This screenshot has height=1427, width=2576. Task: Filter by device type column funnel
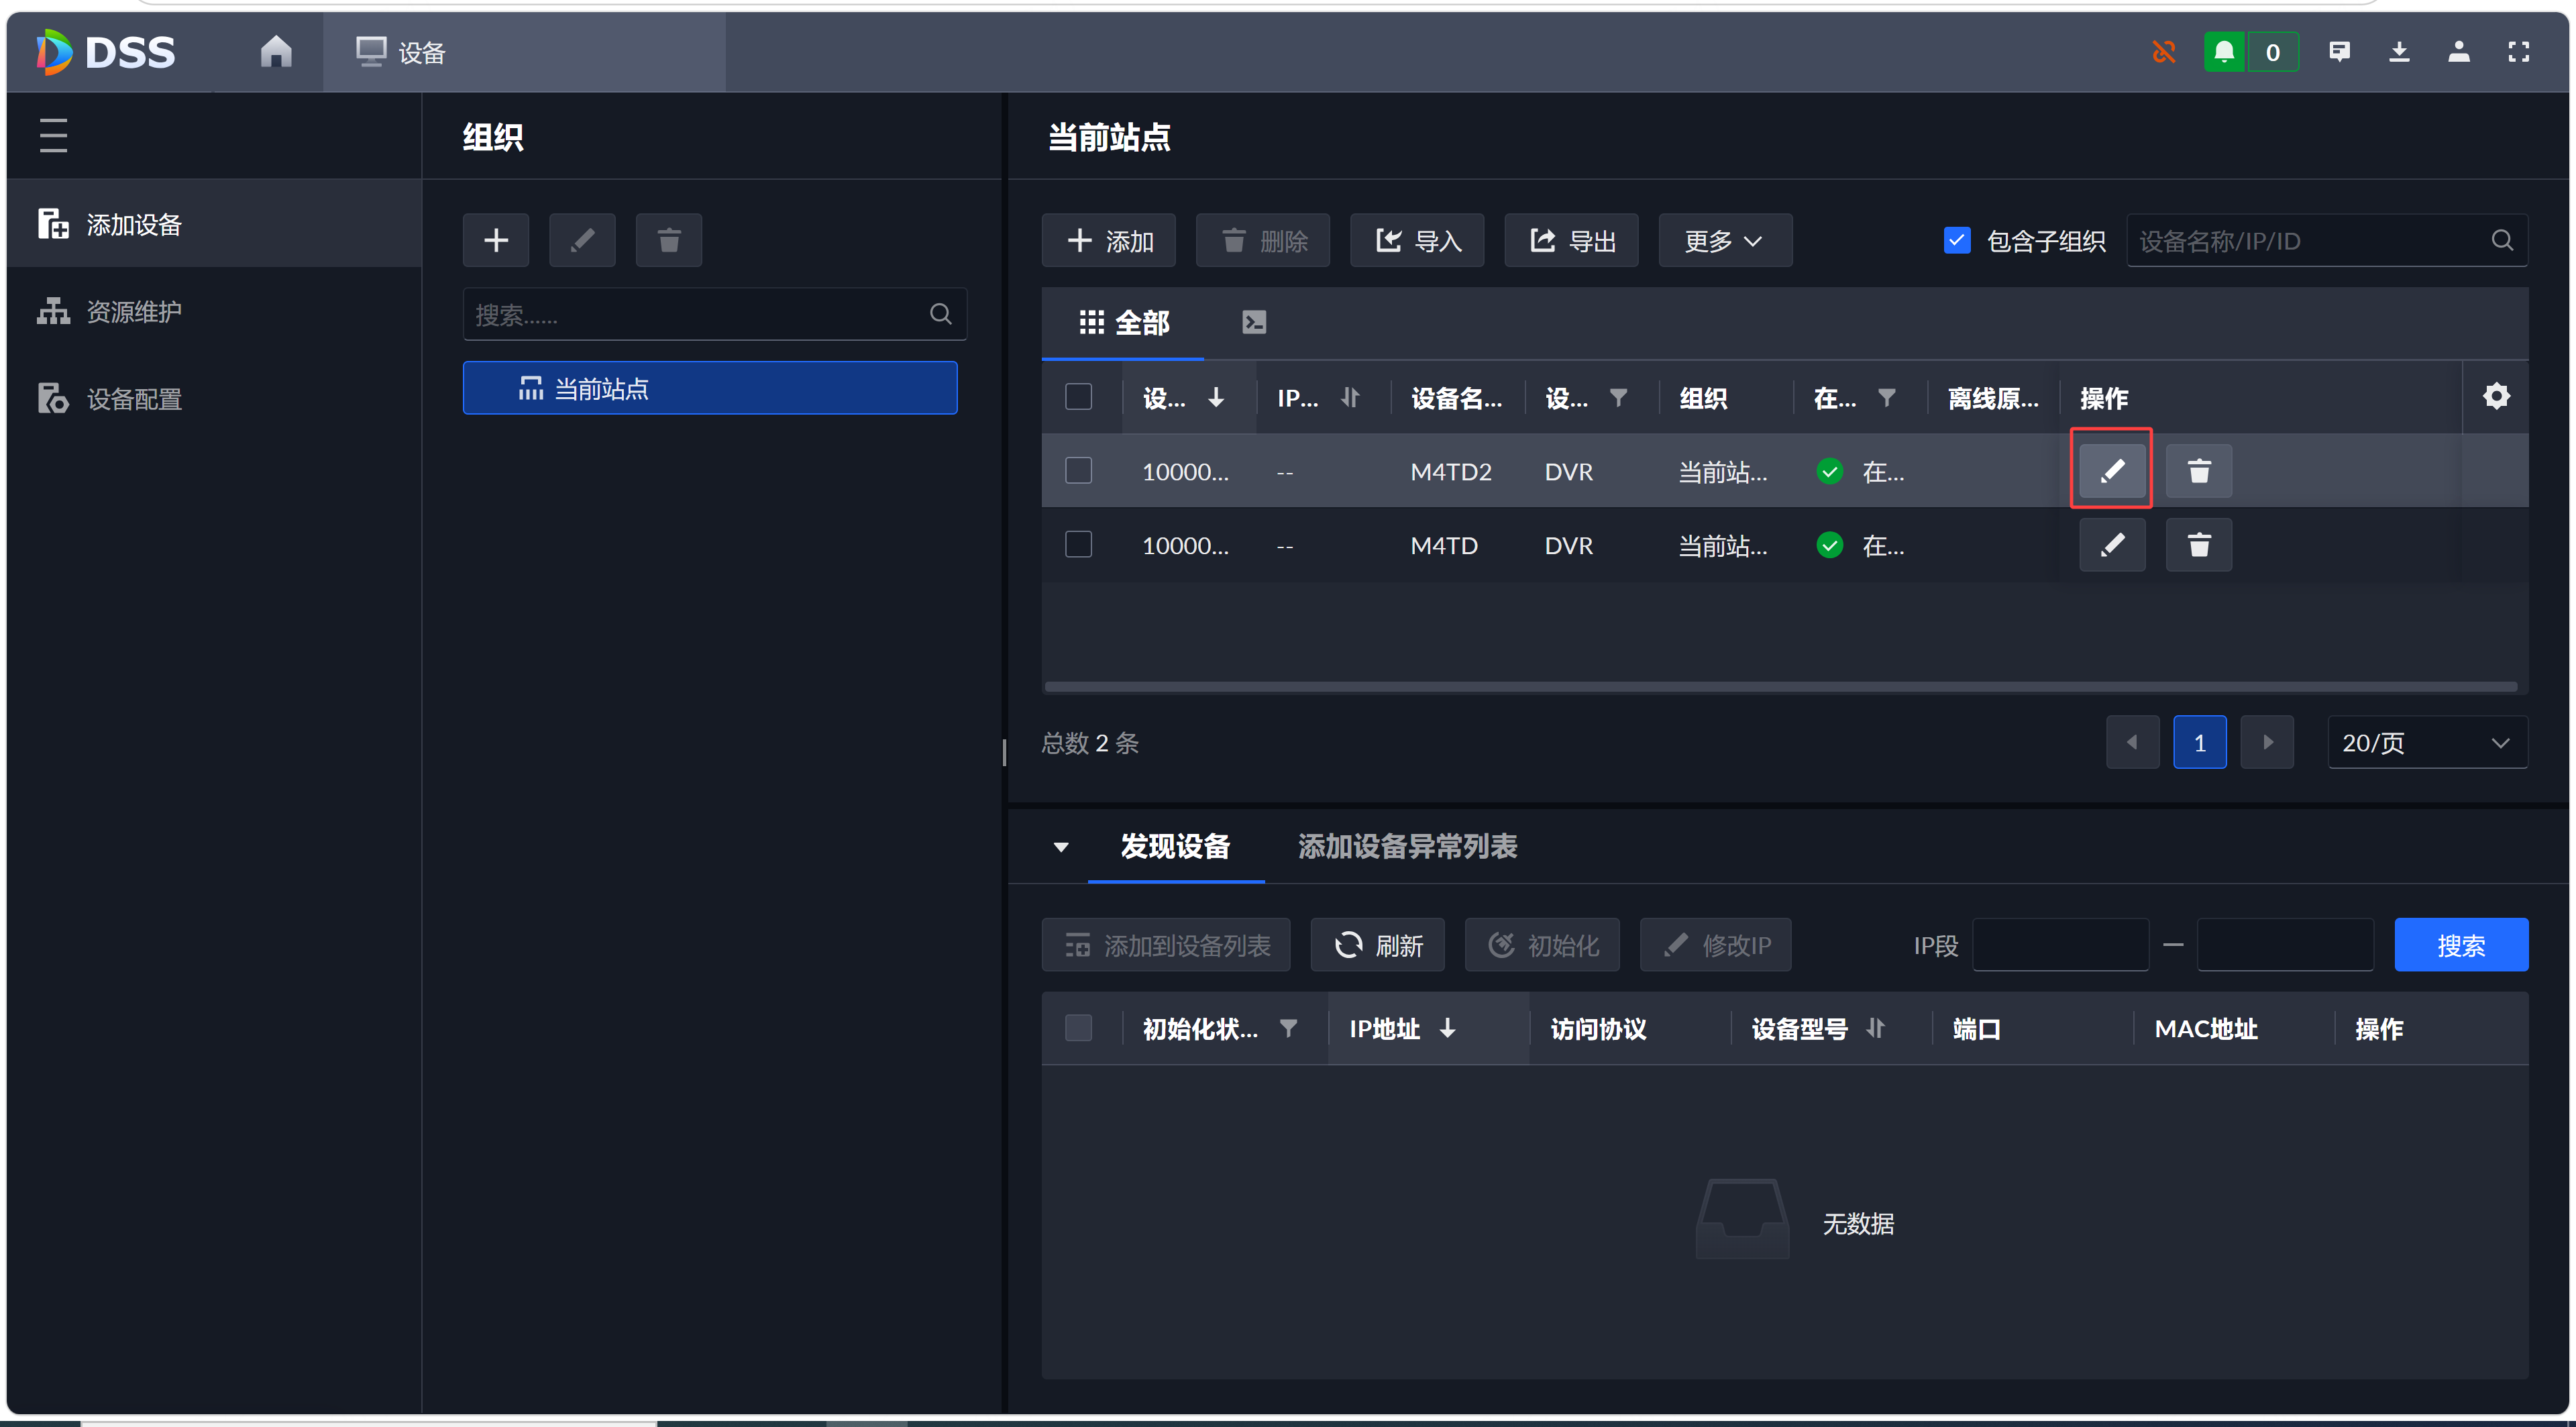(x=1618, y=397)
